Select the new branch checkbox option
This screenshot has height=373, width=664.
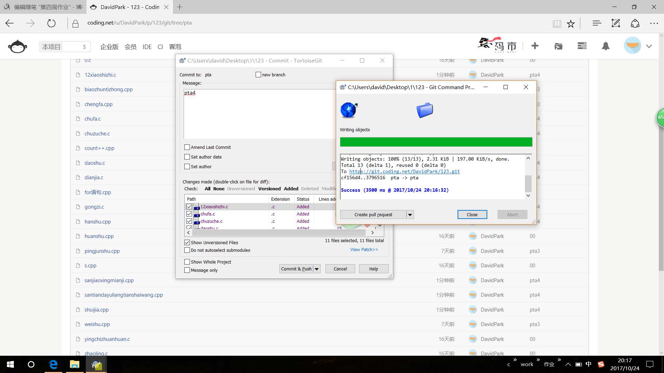pyautogui.click(x=258, y=74)
